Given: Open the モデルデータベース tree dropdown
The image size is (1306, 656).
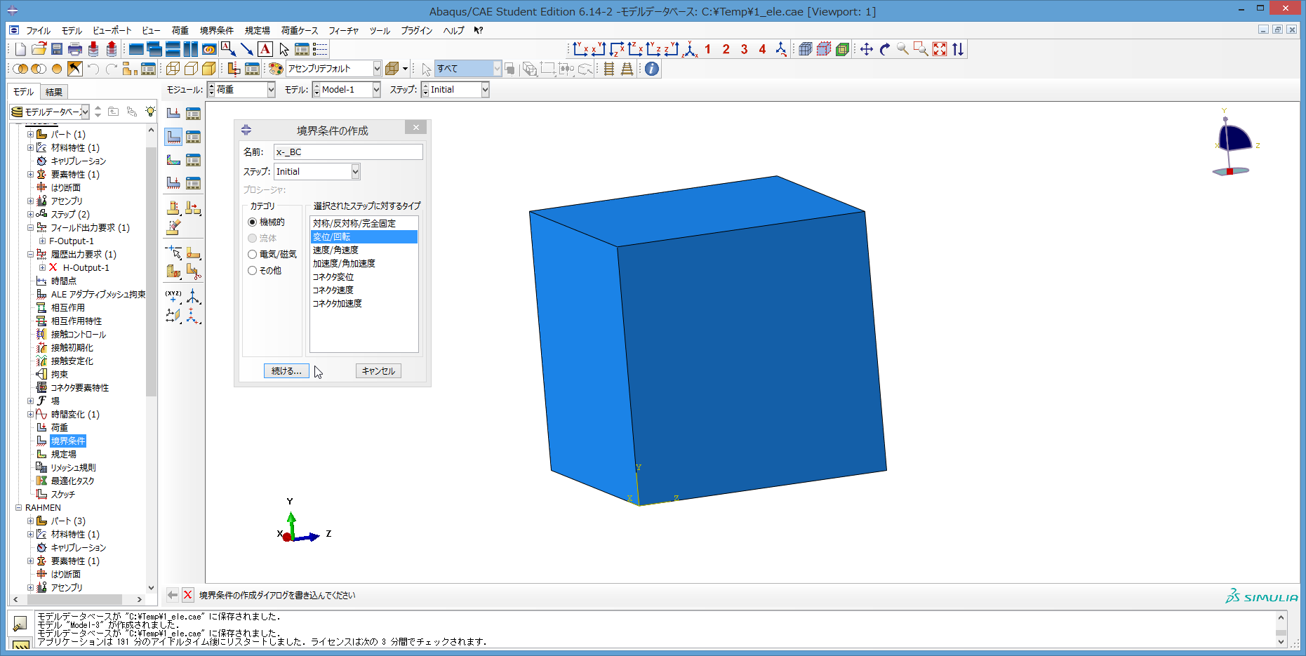Looking at the screenshot, I should pos(85,112).
